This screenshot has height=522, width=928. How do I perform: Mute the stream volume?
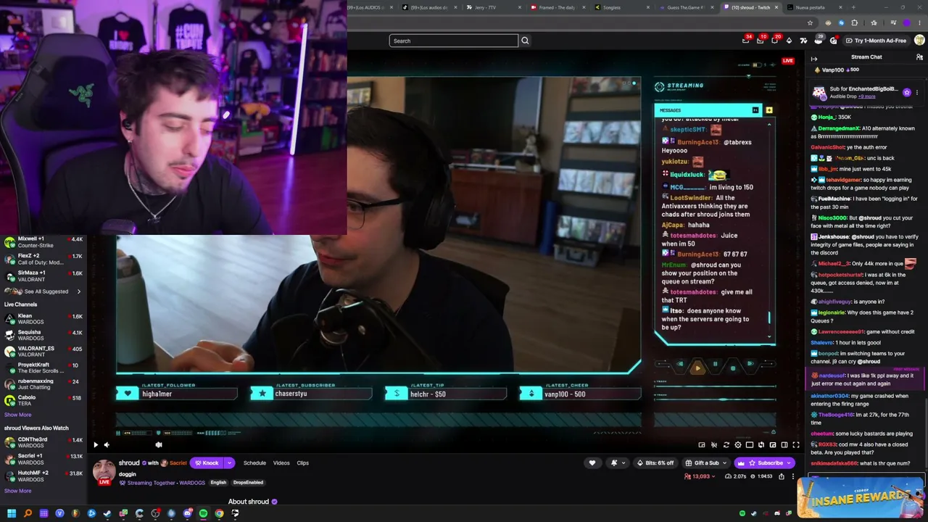coord(107,444)
